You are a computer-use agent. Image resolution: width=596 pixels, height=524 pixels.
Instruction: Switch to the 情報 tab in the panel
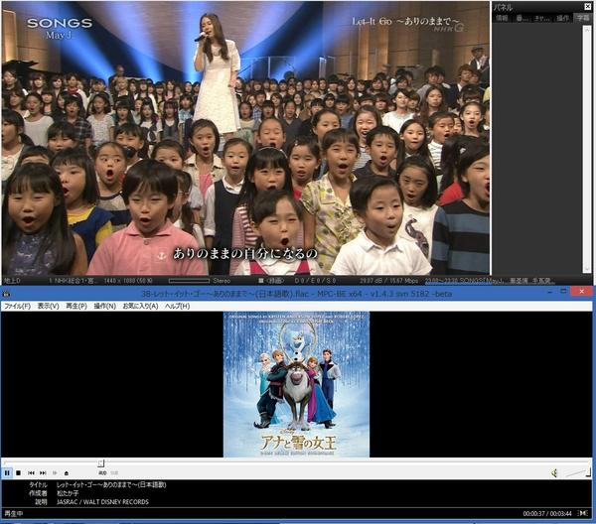502,18
